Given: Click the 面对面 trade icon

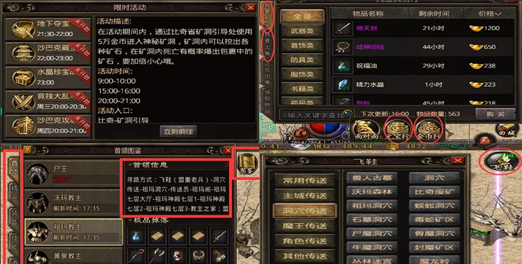Looking at the screenshot, I should [366, 130].
